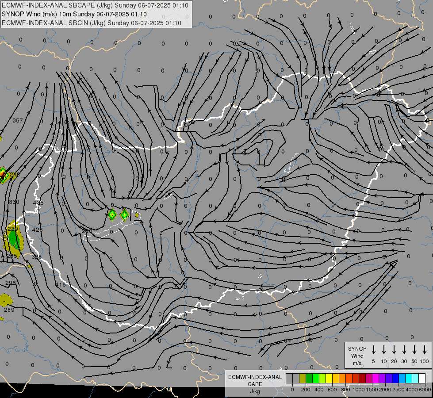Select the bright green swatch left of 400
The height and width of the screenshot is (398, 433).
tap(316, 379)
